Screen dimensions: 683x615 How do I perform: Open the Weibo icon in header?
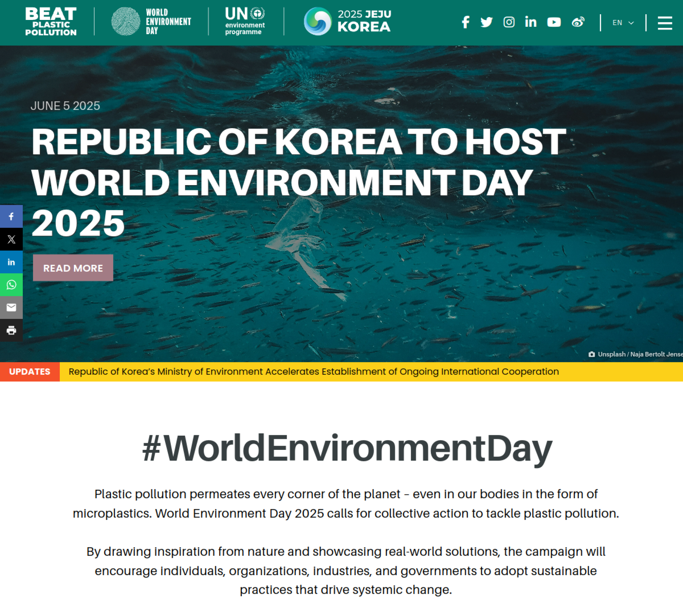(578, 22)
